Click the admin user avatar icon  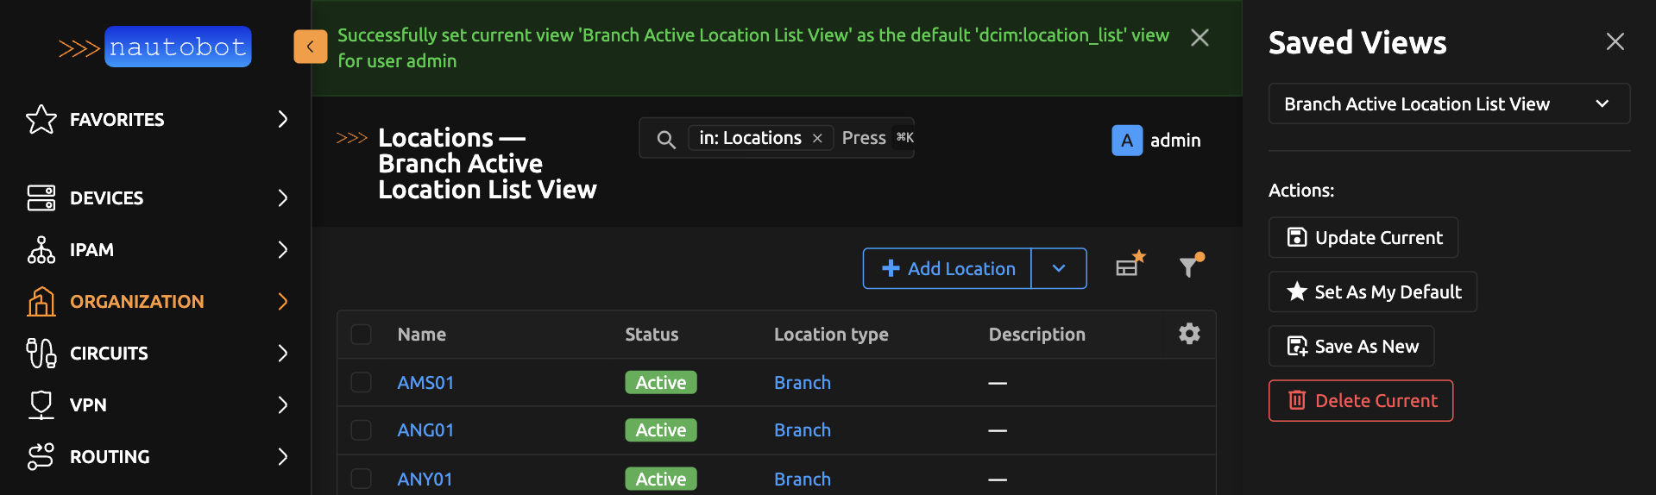point(1127,141)
